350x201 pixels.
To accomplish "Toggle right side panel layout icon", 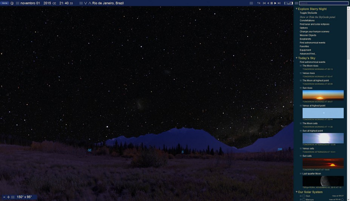I will coord(291,3).
